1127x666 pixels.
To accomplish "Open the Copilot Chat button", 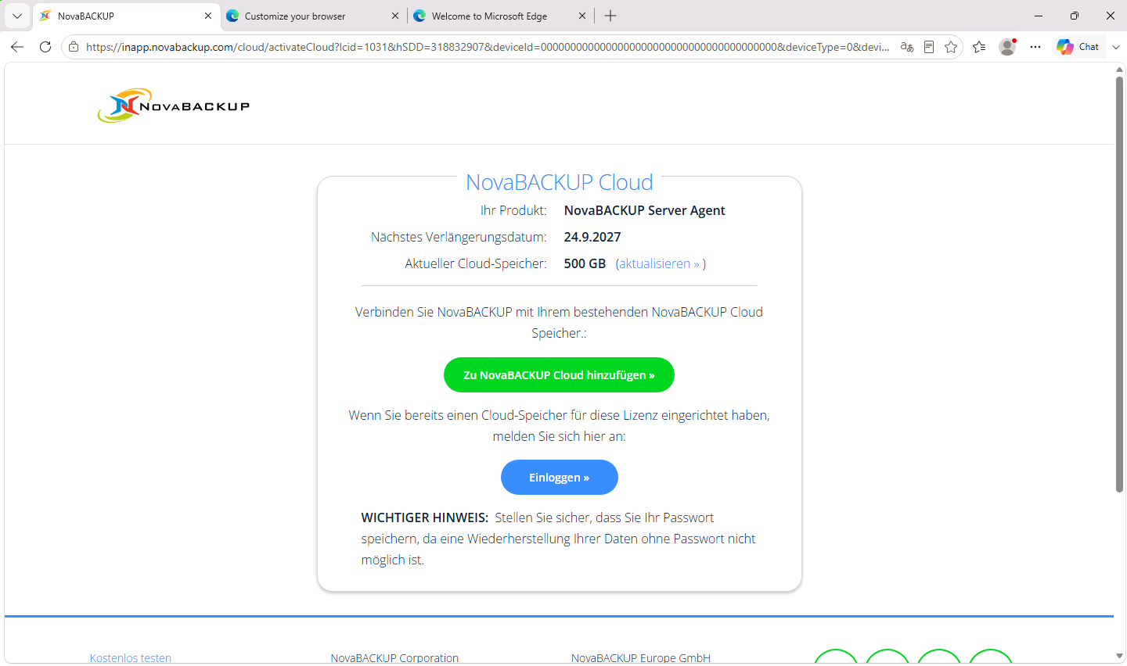I will [x=1078, y=47].
